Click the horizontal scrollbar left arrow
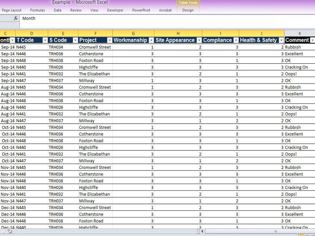The height and width of the screenshot is (236, 315). pos(202,231)
